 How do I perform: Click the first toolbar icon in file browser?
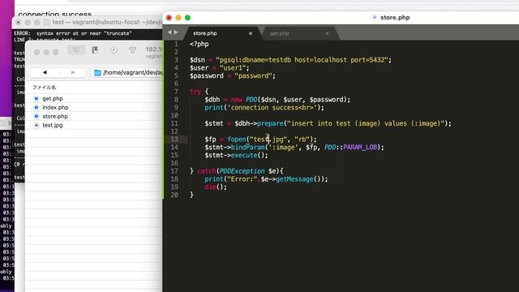coord(76,50)
